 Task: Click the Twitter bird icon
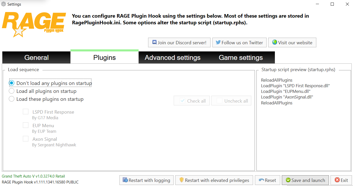[x=218, y=42]
